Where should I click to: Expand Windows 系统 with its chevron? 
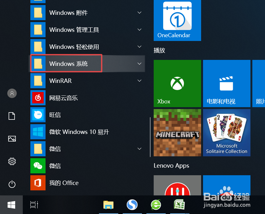pyautogui.click(x=139, y=64)
